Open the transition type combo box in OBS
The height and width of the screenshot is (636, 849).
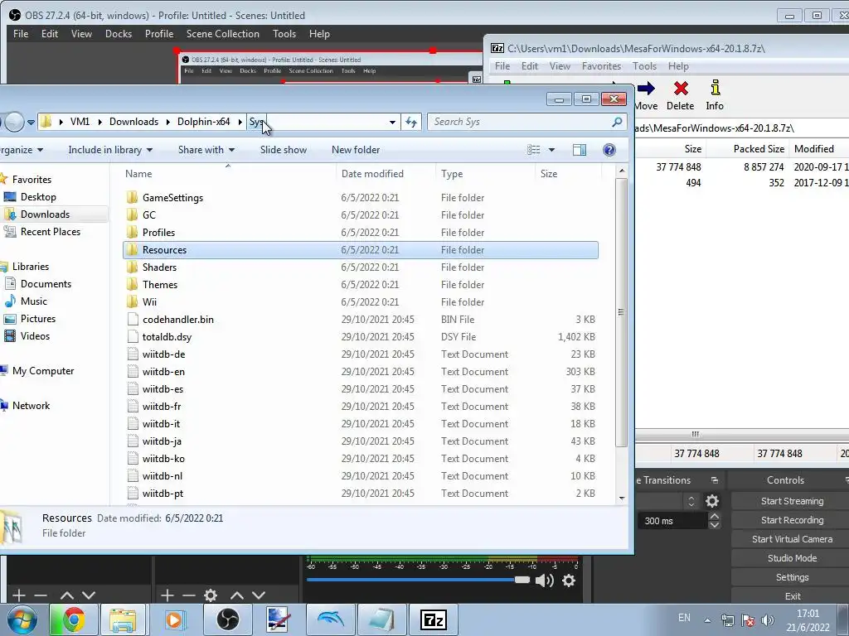pos(667,501)
